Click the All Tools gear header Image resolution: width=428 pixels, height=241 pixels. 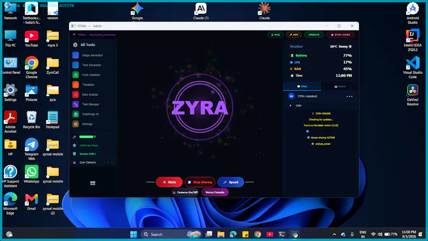tap(84, 45)
